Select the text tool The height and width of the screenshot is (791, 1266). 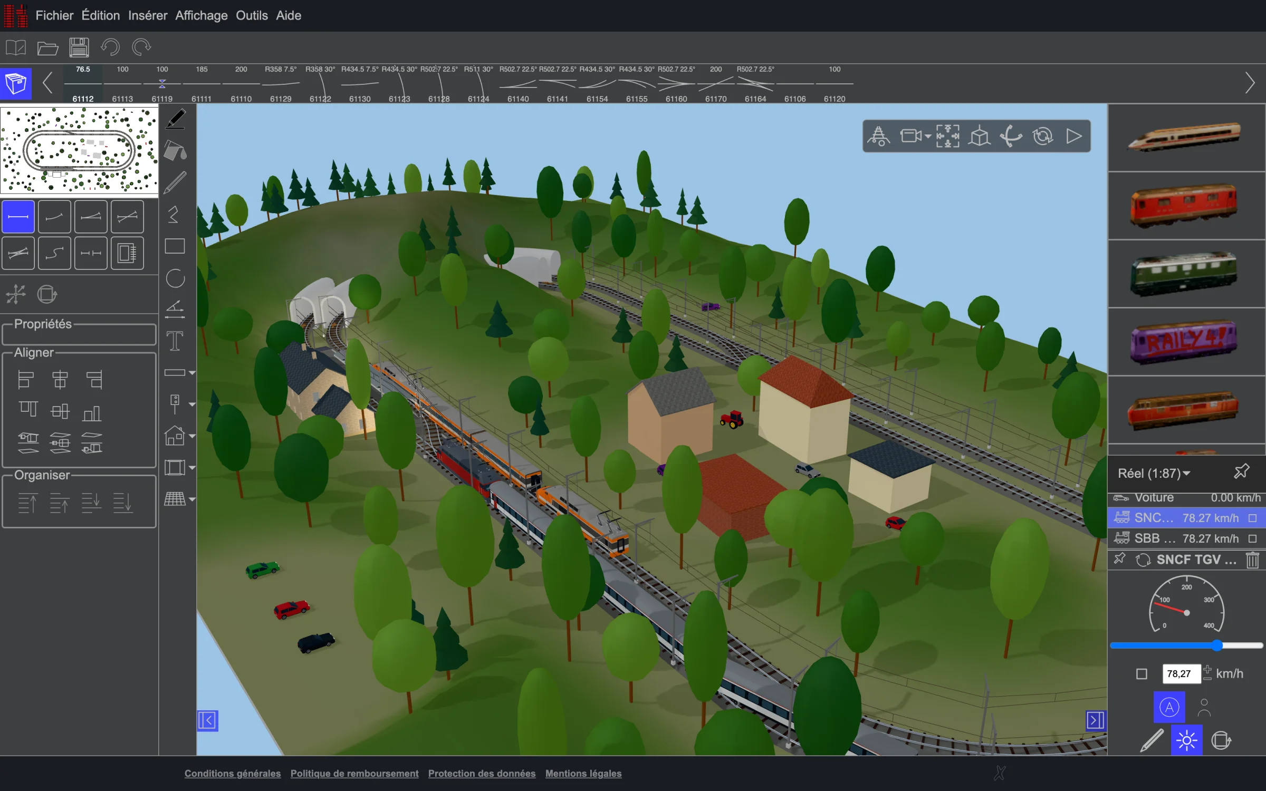pyautogui.click(x=175, y=341)
